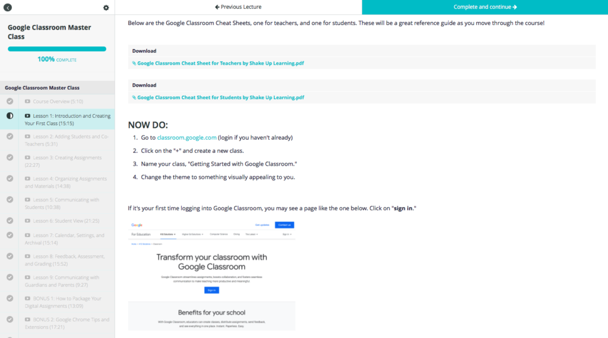Click the Lesson 6 video icon
The image size is (608, 338).
pos(27,221)
